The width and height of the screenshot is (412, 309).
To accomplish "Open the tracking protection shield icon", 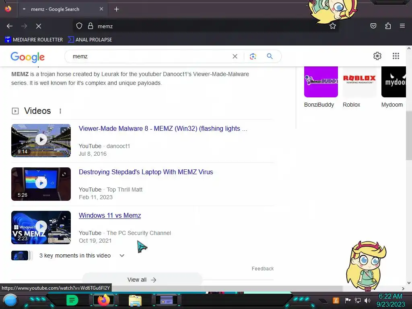I will [79, 26].
